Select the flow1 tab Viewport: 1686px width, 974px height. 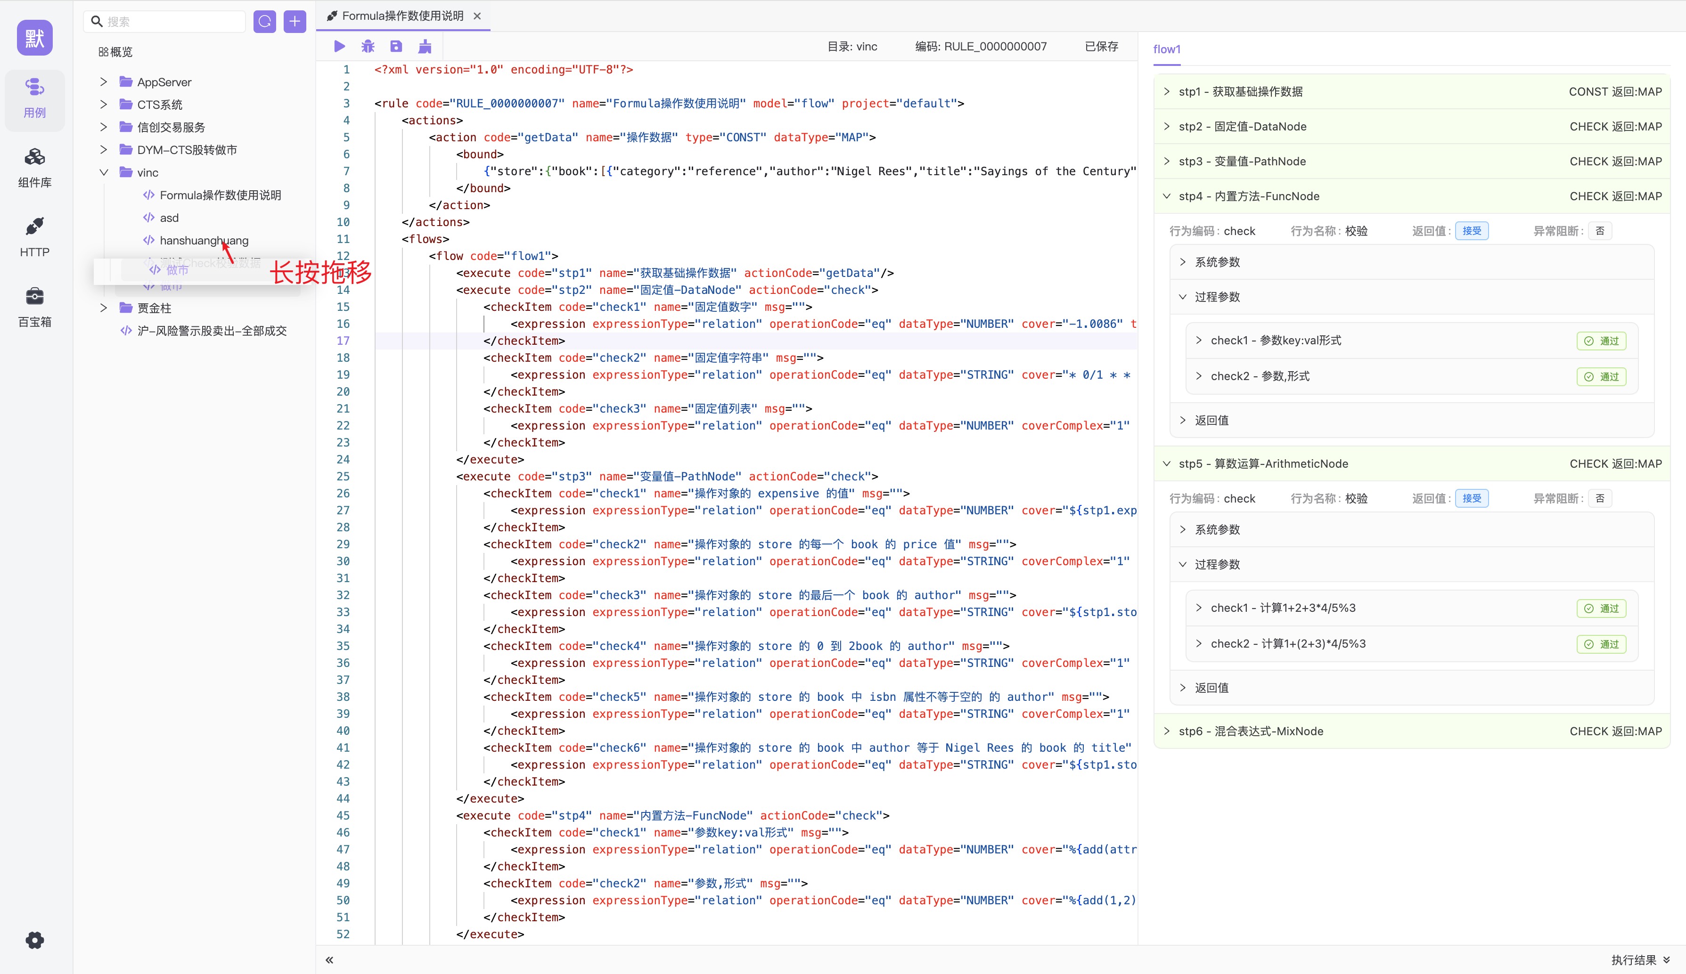coord(1167,49)
